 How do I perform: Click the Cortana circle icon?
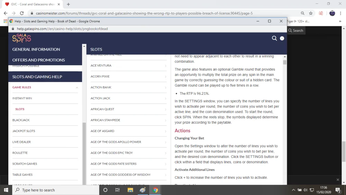(x=105, y=190)
